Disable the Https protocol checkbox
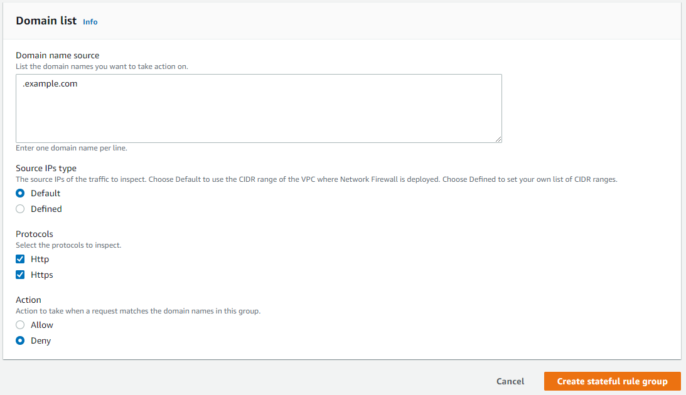The height and width of the screenshot is (395, 686). [20, 274]
